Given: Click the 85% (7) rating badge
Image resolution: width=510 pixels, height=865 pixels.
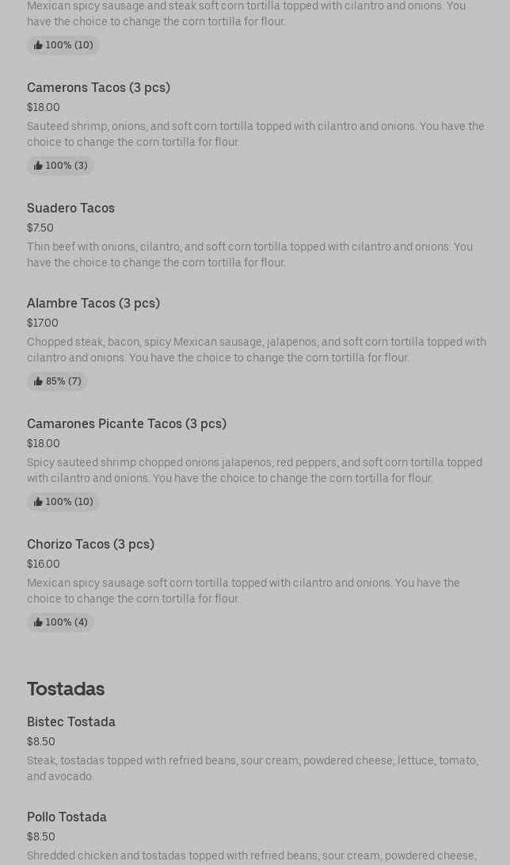Looking at the screenshot, I should (x=57, y=381).
